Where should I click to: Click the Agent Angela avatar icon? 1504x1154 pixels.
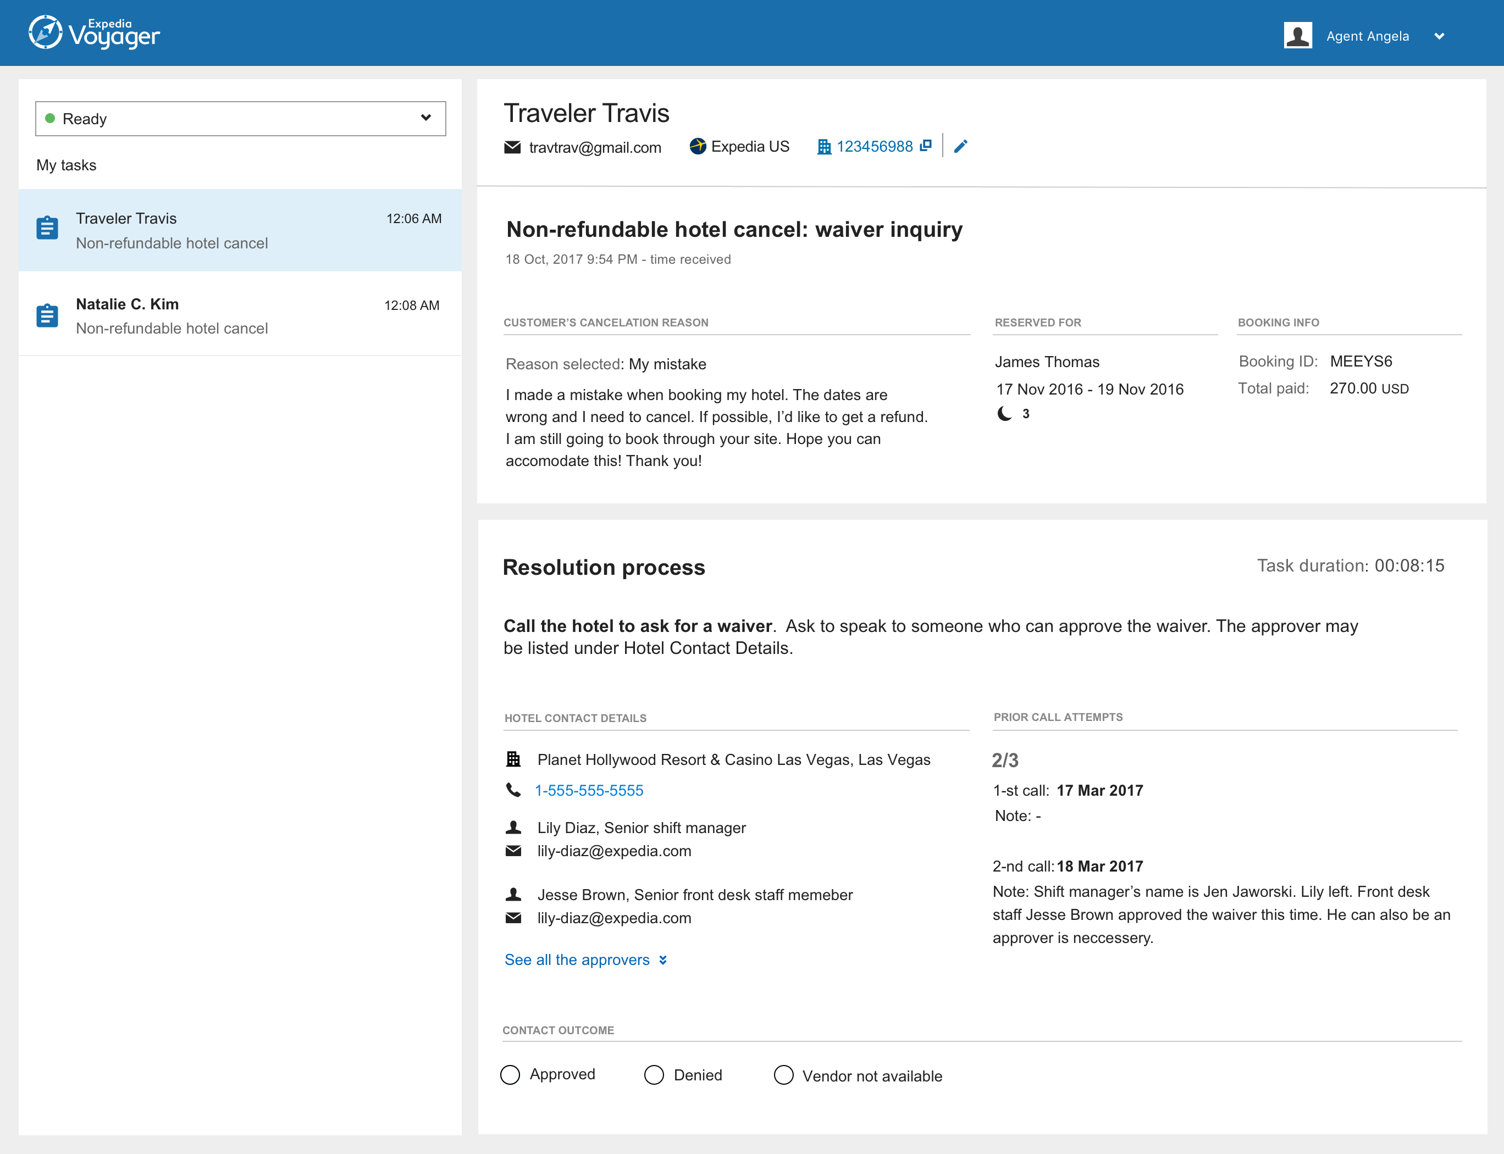click(x=1297, y=36)
